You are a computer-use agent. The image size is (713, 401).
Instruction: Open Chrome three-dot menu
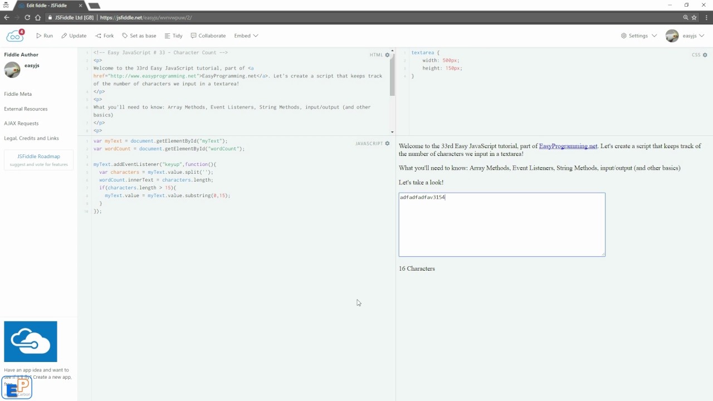tap(706, 17)
